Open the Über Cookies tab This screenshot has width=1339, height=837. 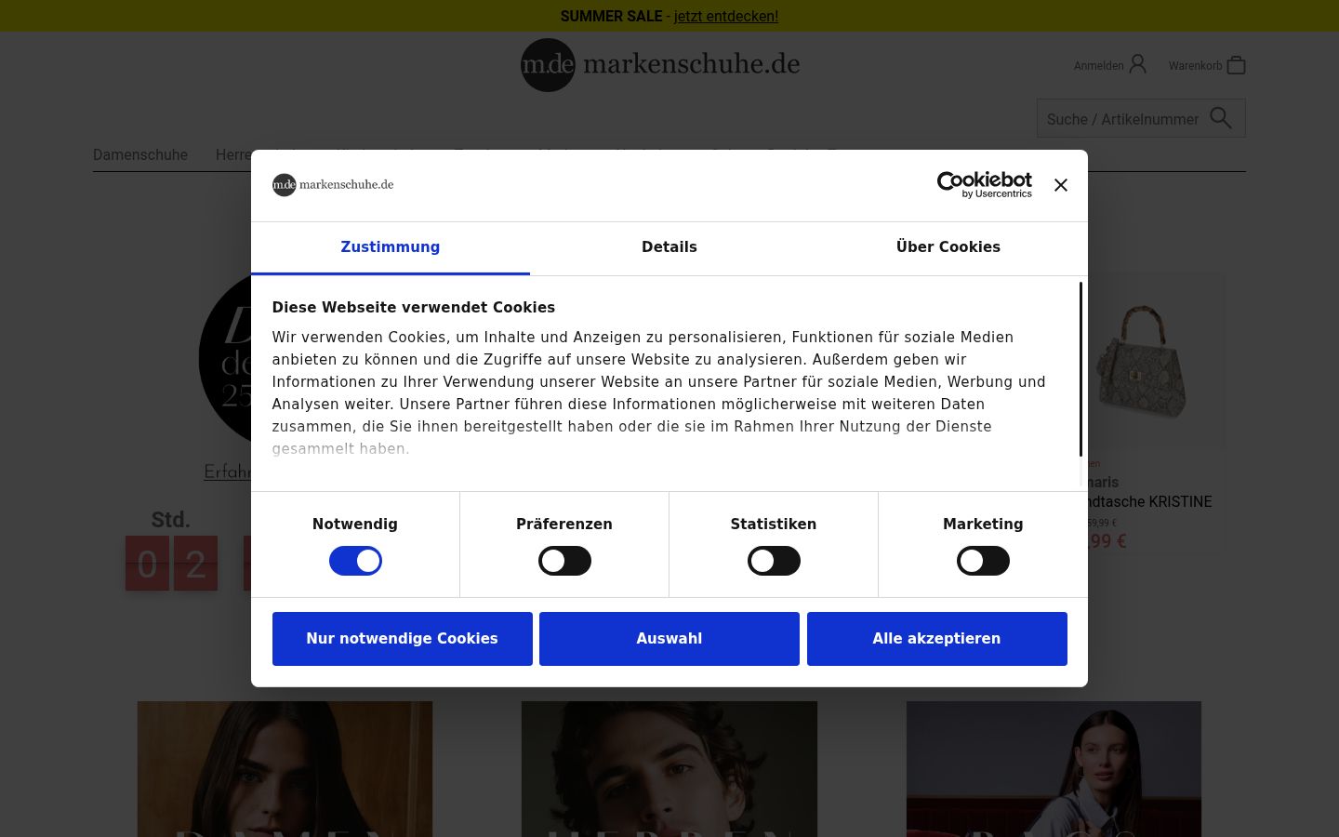(948, 247)
